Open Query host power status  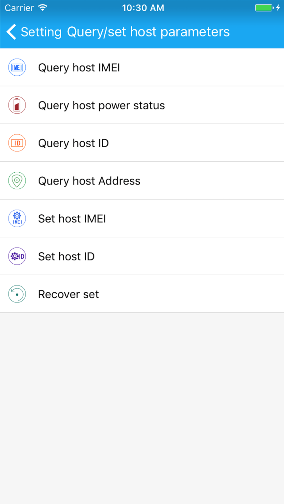[x=142, y=105]
